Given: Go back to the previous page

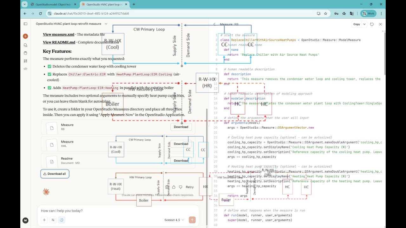Looking at the screenshot, I should tap(25, 14).
